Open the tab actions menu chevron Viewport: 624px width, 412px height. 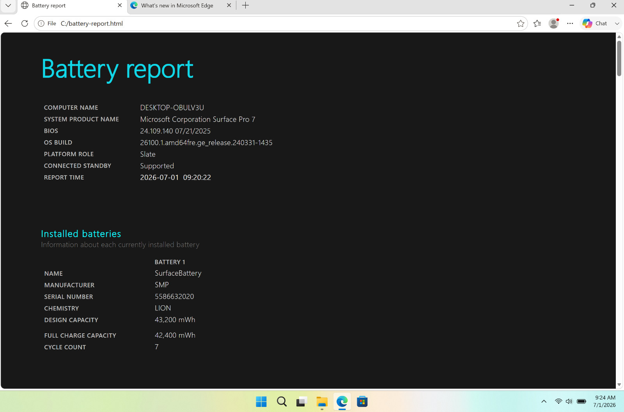coord(8,5)
